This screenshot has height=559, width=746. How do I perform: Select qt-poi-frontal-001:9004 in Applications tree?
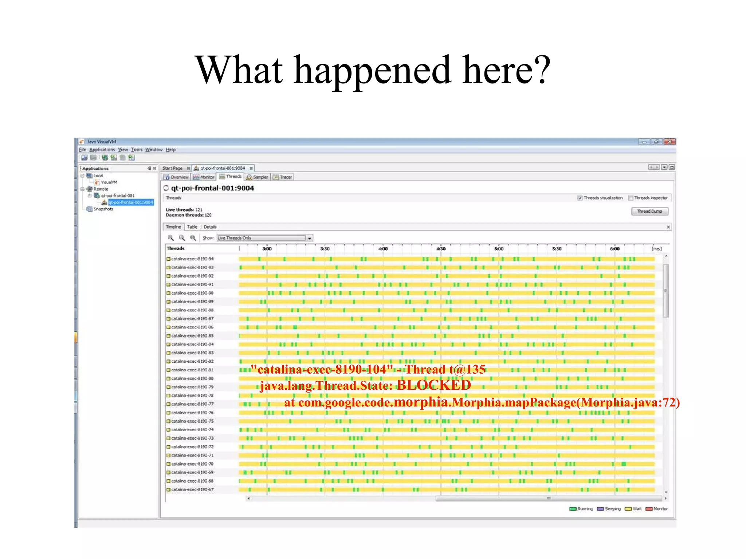(x=131, y=202)
